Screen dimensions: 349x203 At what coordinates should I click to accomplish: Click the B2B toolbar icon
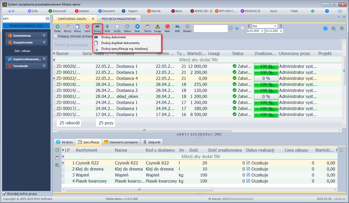(177, 27)
